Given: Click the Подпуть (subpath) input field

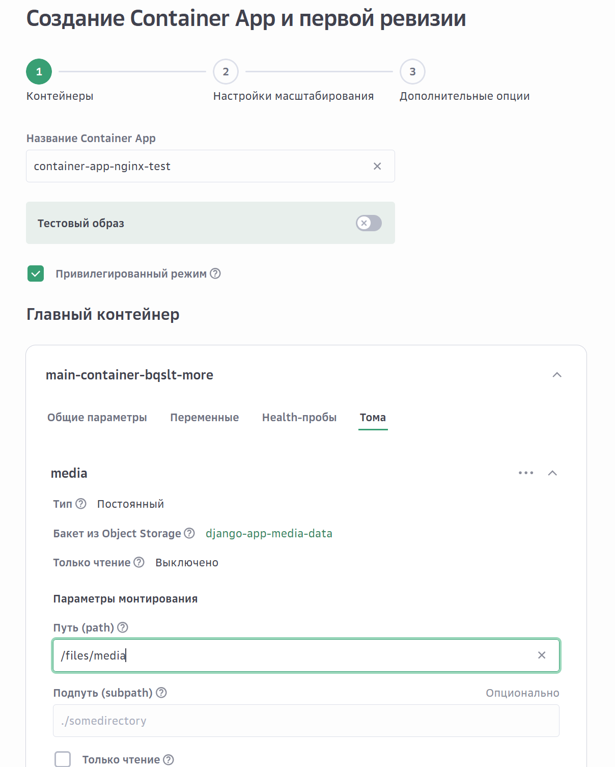Looking at the screenshot, I should pyautogui.click(x=305, y=721).
